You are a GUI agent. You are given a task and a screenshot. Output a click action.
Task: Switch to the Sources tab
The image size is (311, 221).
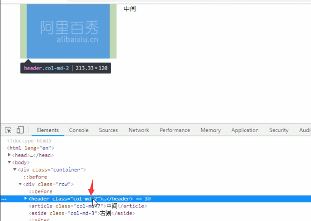(x=108, y=130)
